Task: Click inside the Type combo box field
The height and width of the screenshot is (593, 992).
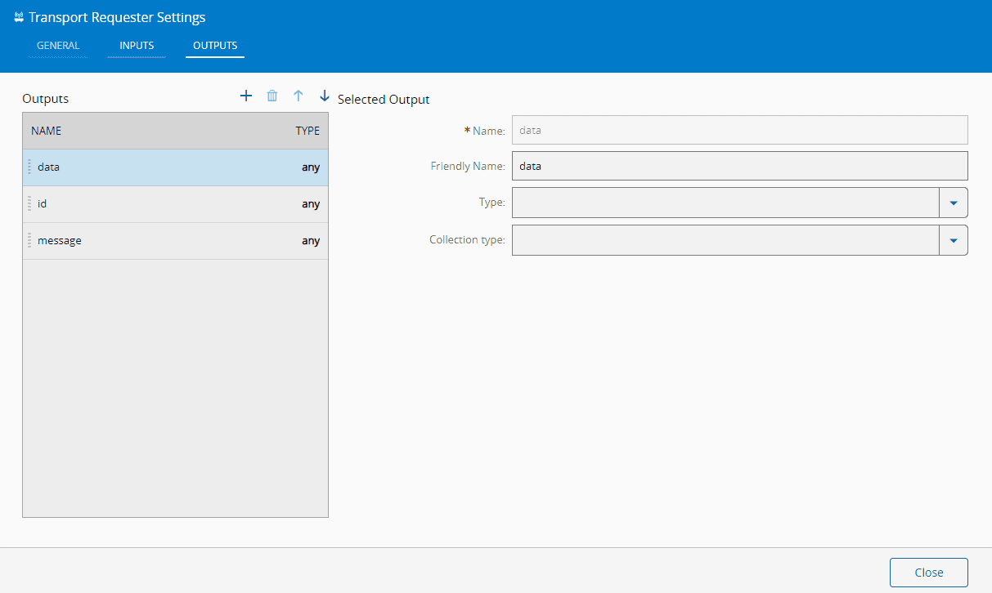Action: pos(725,203)
